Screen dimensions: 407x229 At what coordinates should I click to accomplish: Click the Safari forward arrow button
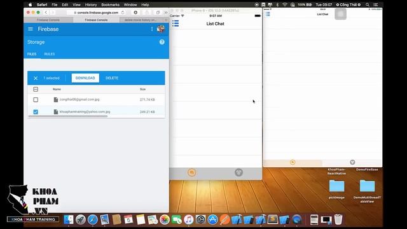point(52,13)
